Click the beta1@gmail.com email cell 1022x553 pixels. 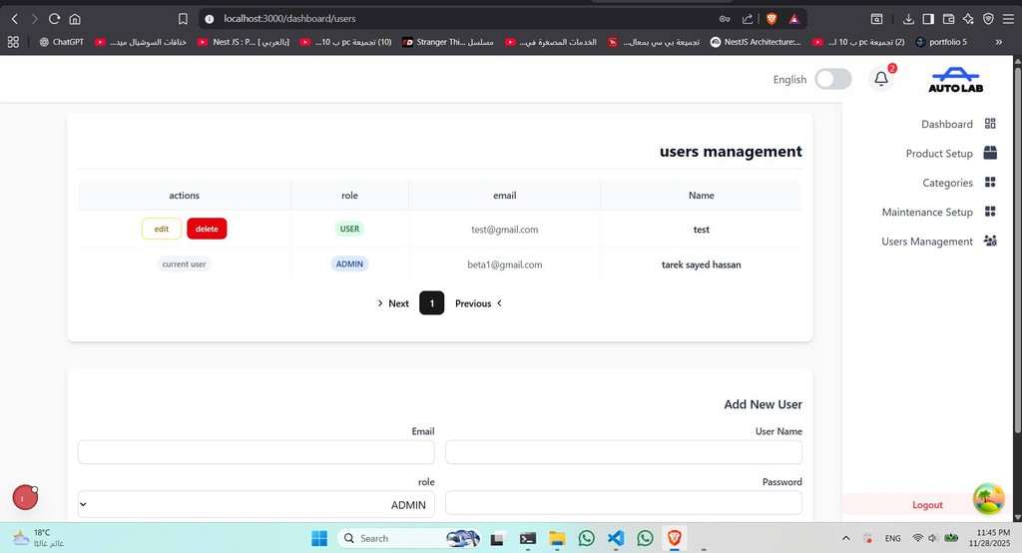(504, 265)
